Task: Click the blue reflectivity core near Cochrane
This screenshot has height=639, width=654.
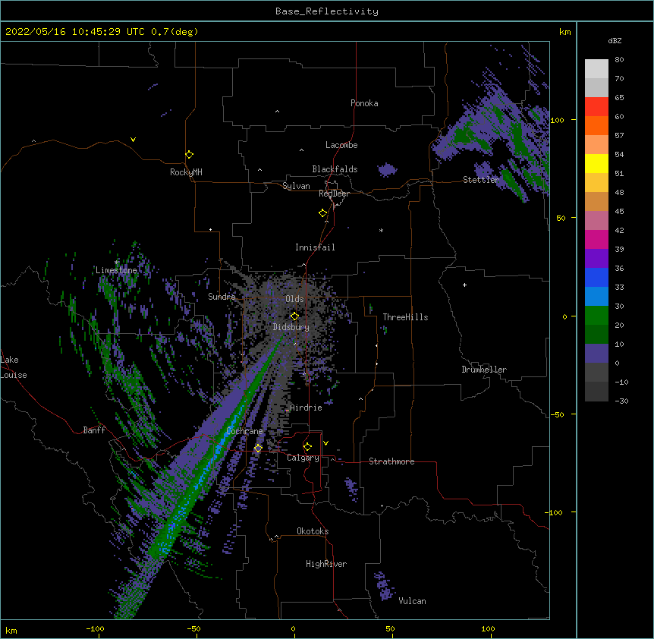Action: coord(219,445)
